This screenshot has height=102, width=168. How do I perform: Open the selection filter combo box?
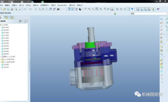click(149, 13)
